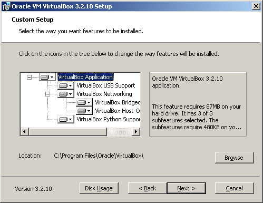
Task: Open the Disk Usage dialog
Action: 99,188
